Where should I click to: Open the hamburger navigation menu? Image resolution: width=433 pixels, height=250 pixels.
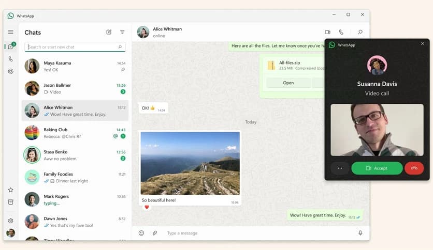coord(11,32)
